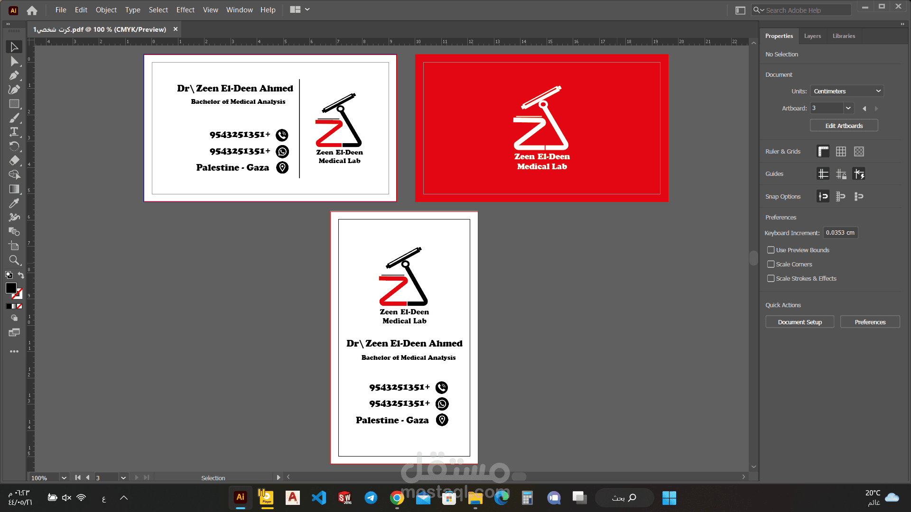
Task: Select the Direct Selection tool
Action: coord(14,61)
